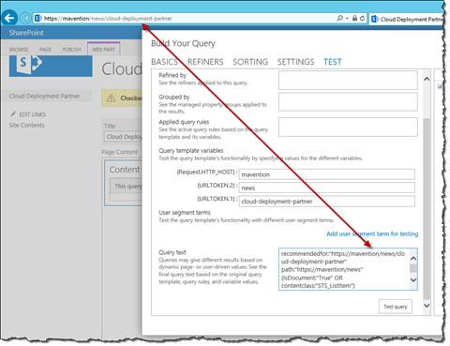Click inside the Query text box
Viewport: 450px width, 346px height.
[x=344, y=269]
